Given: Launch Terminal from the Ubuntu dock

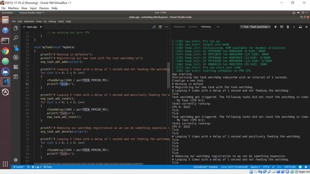Looking at the screenshot, I should 5,41.
